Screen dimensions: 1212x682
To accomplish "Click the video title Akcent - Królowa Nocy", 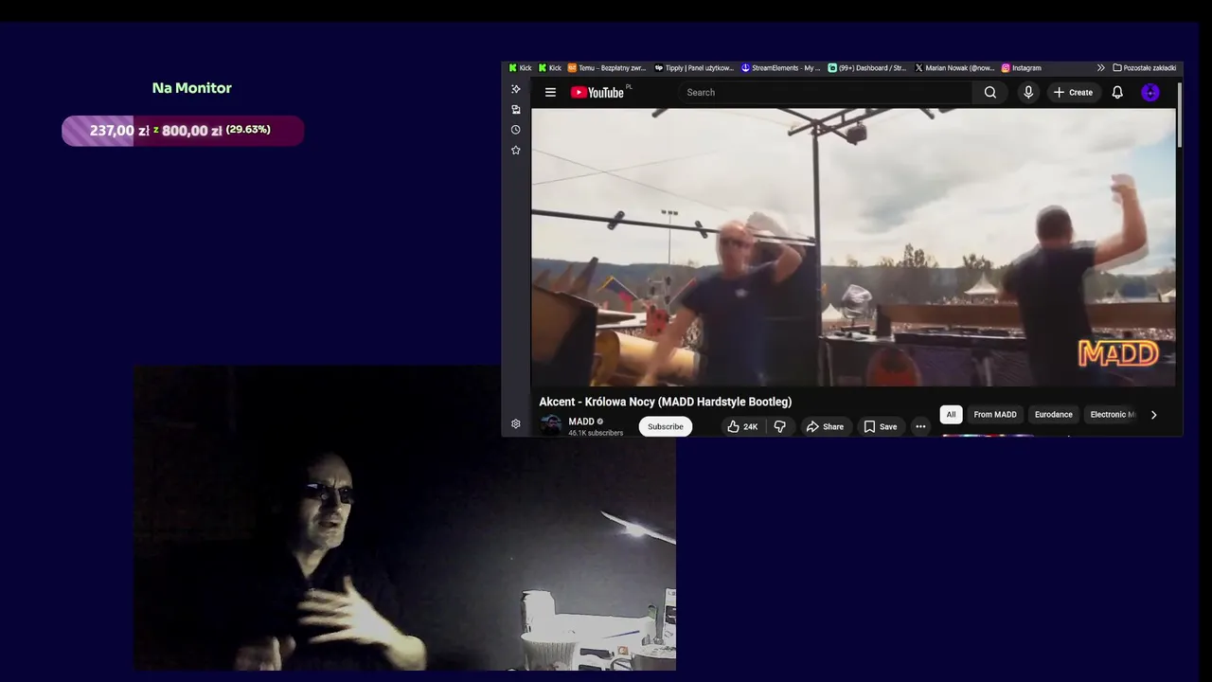I will click(x=666, y=402).
